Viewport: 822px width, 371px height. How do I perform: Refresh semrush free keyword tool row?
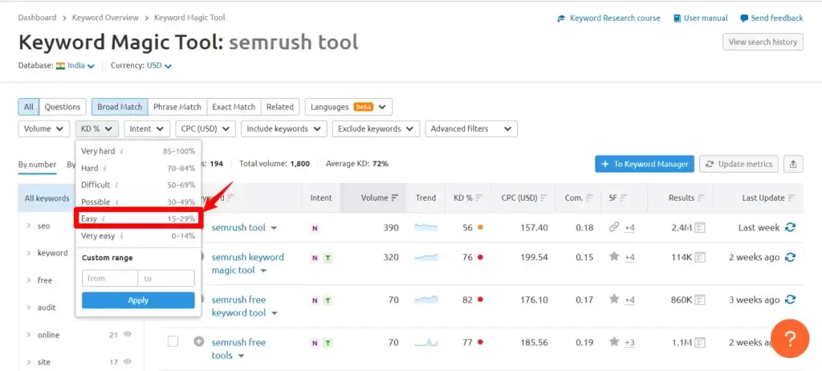point(790,300)
